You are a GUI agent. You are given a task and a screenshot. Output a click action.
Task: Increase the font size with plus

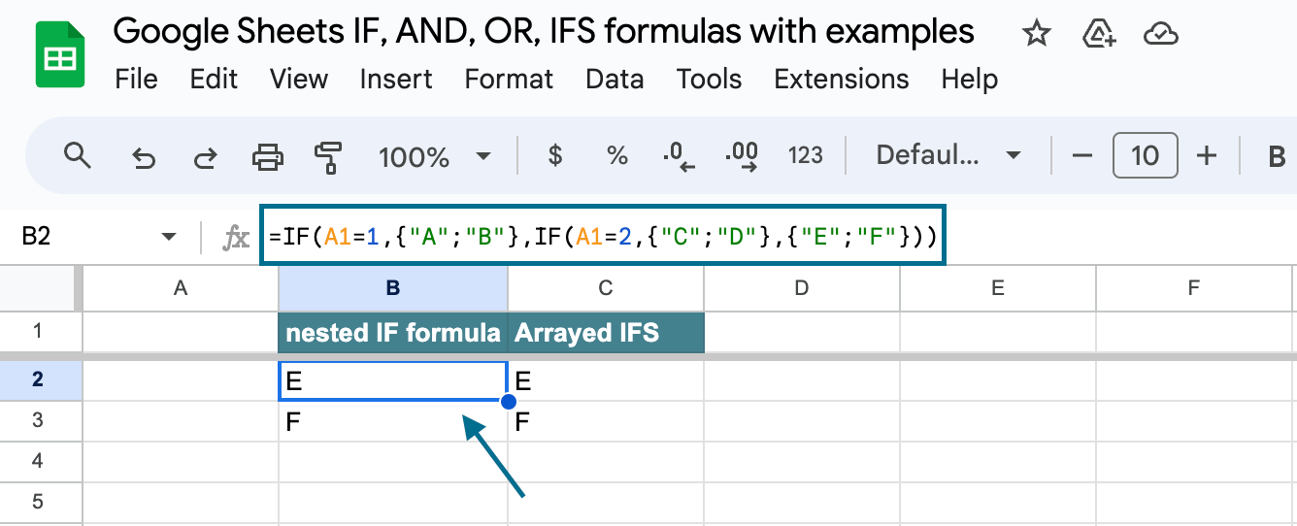pos(1207,155)
